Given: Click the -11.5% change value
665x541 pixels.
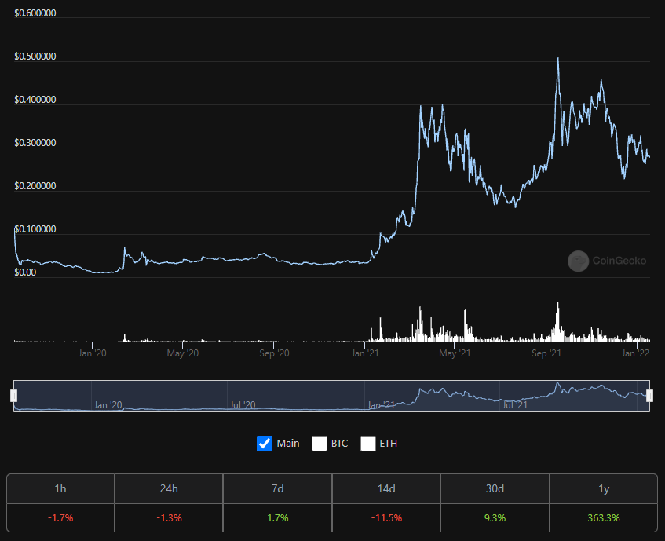Looking at the screenshot, I should 386,517.
